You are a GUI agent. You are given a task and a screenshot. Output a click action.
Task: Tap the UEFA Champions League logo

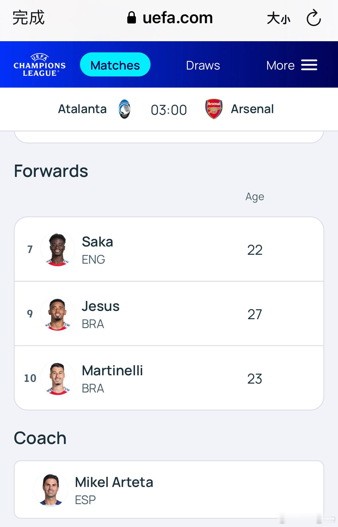[40, 65]
